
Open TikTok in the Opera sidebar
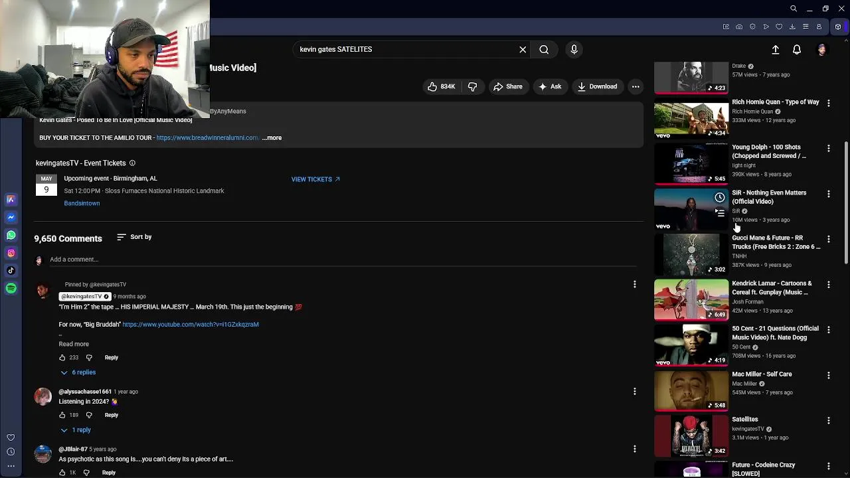[x=11, y=270]
